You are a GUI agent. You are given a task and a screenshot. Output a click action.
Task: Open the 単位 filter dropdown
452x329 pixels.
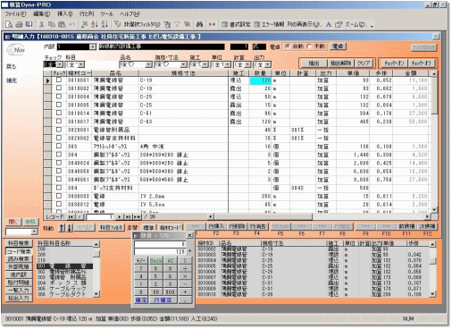pos(228,64)
